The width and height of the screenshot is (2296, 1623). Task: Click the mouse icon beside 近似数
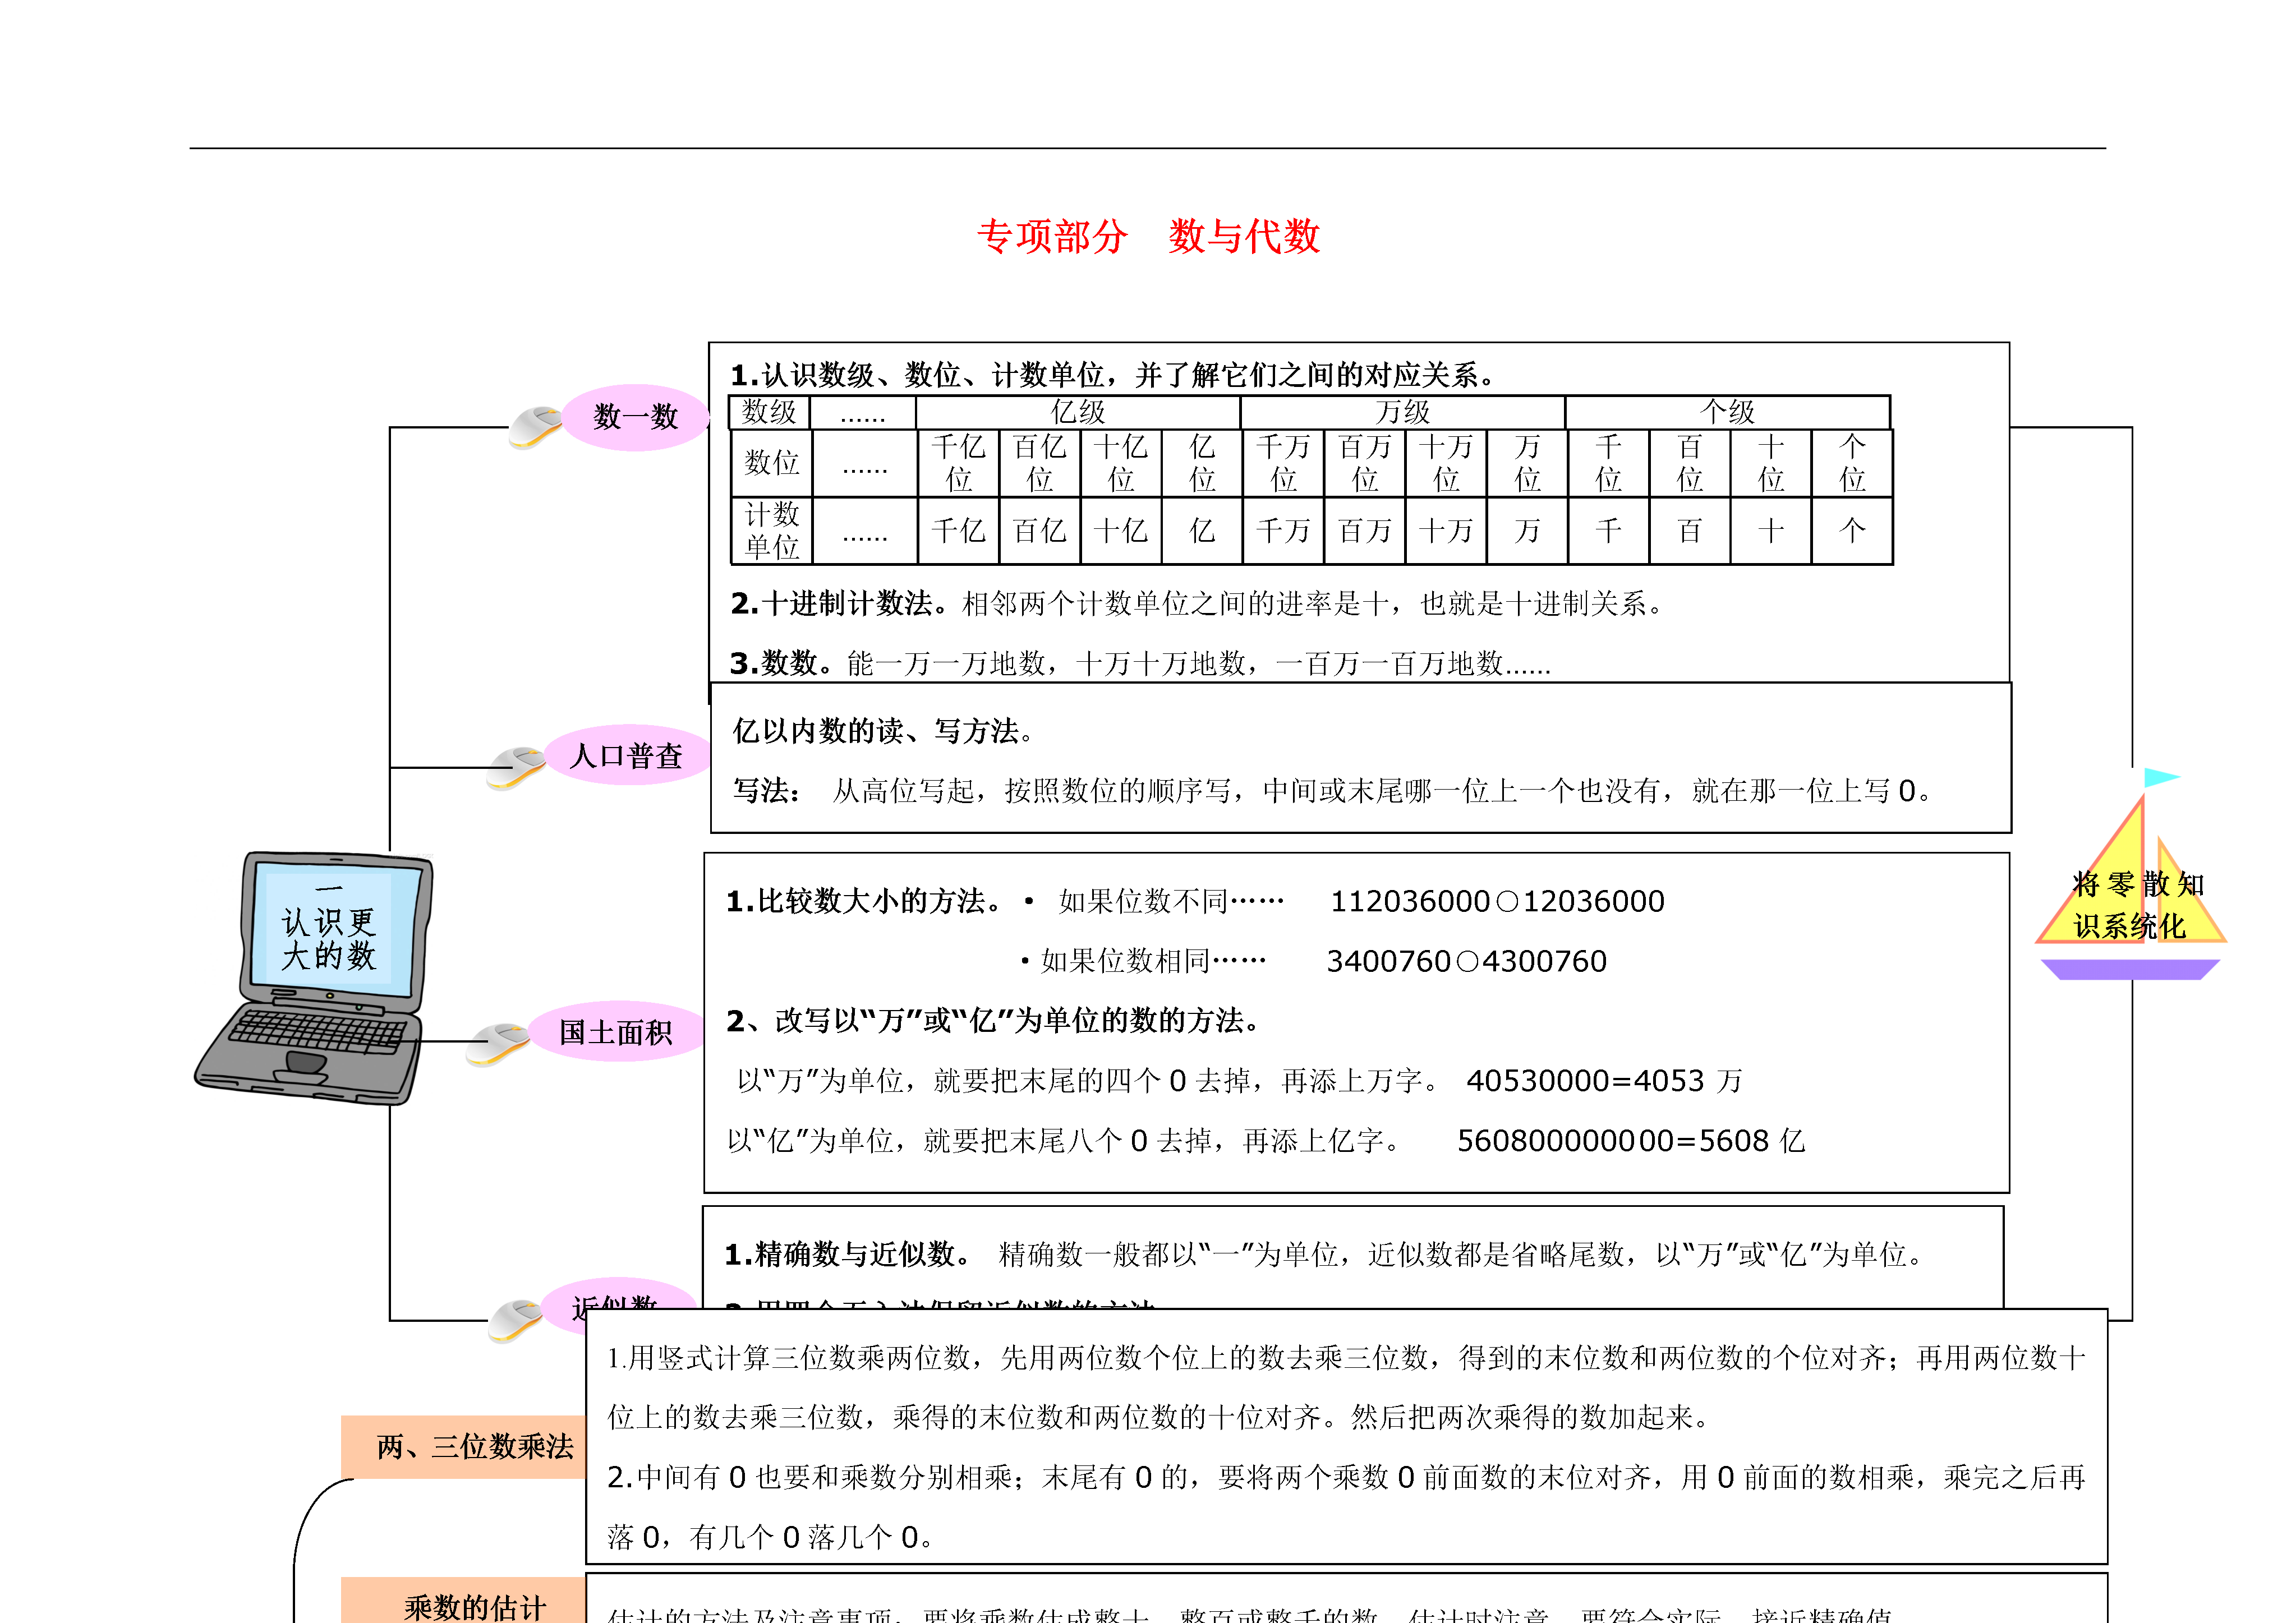point(516,1320)
